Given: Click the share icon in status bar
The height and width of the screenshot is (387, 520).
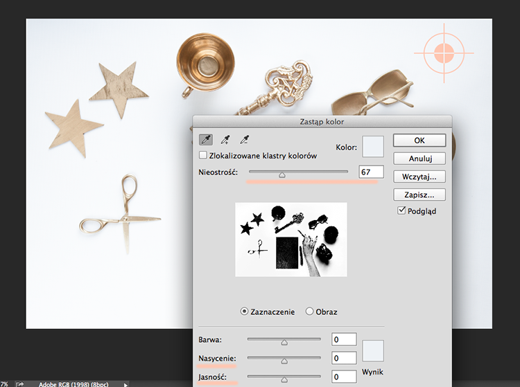Looking at the screenshot, I should [20, 384].
